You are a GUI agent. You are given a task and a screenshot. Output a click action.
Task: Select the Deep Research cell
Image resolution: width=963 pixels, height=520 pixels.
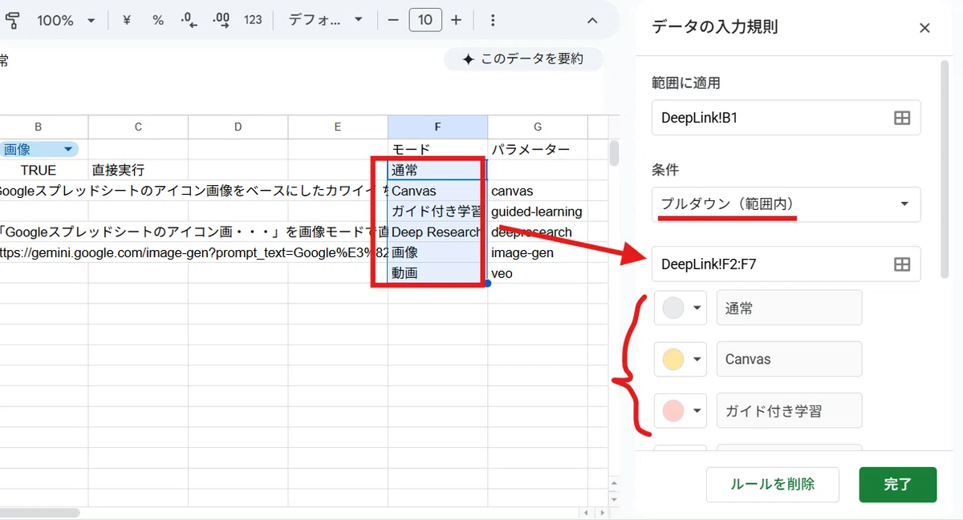[x=437, y=232]
